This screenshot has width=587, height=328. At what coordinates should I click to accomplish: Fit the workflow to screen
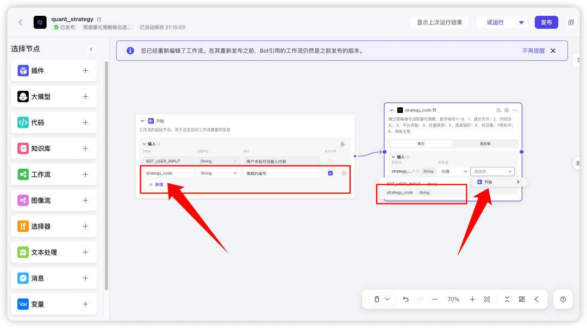pos(487,299)
